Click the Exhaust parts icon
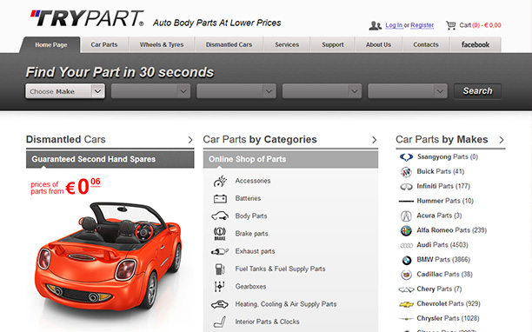 tap(220, 251)
